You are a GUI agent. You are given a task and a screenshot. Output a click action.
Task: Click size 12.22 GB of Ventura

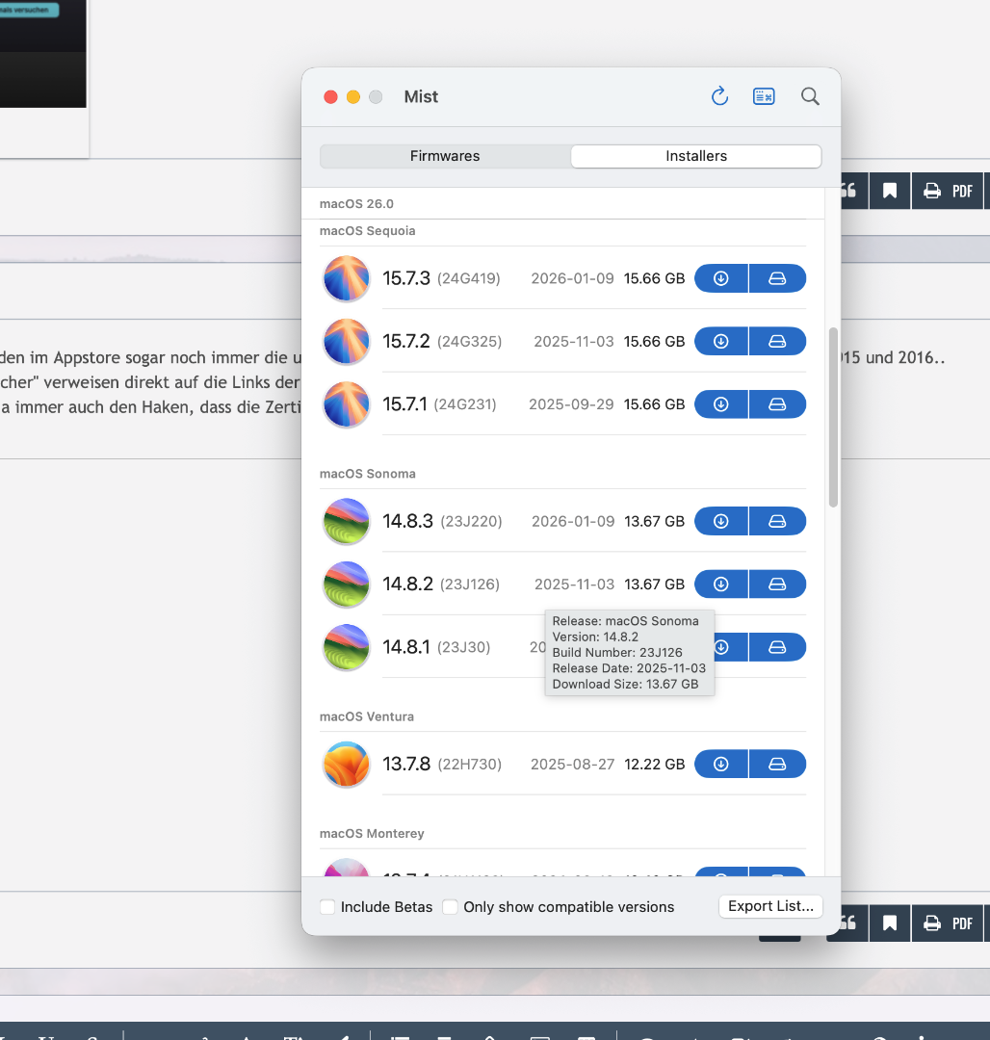click(x=655, y=764)
